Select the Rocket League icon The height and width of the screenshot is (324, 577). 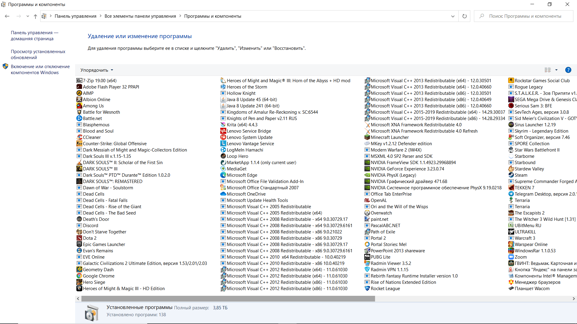pyautogui.click(x=367, y=288)
